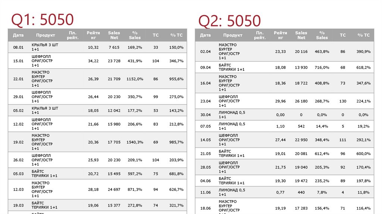Click the Sales Net value 26 180

tap(301, 101)
